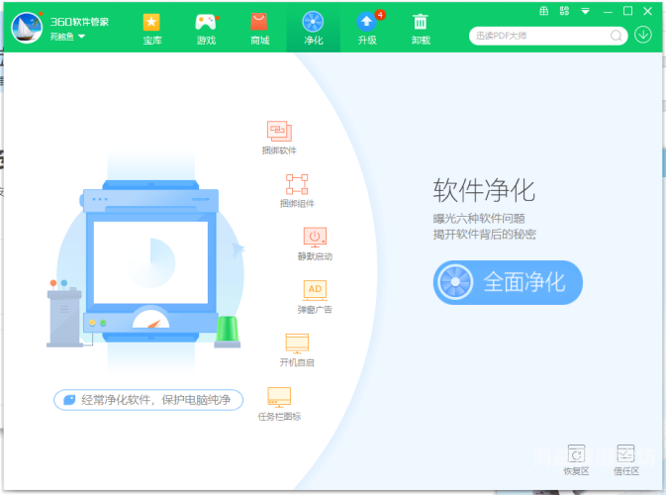Open the 信任区 trust zone
Image resolution: width=666 pixels, height=495 pixels.
click(x=626, y=459)
